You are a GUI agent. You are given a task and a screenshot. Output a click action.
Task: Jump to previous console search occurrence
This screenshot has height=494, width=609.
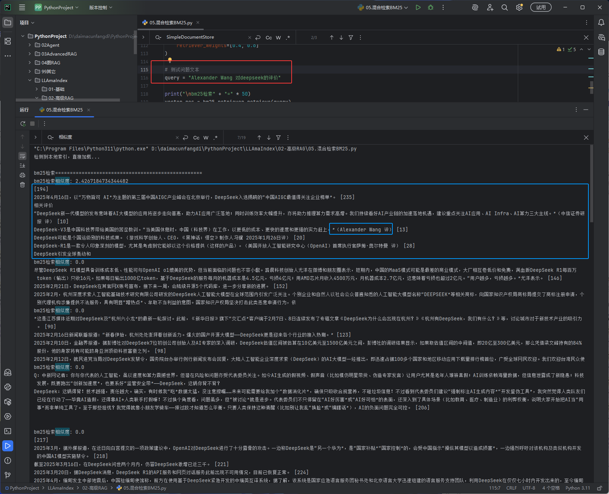pos(259,138)
